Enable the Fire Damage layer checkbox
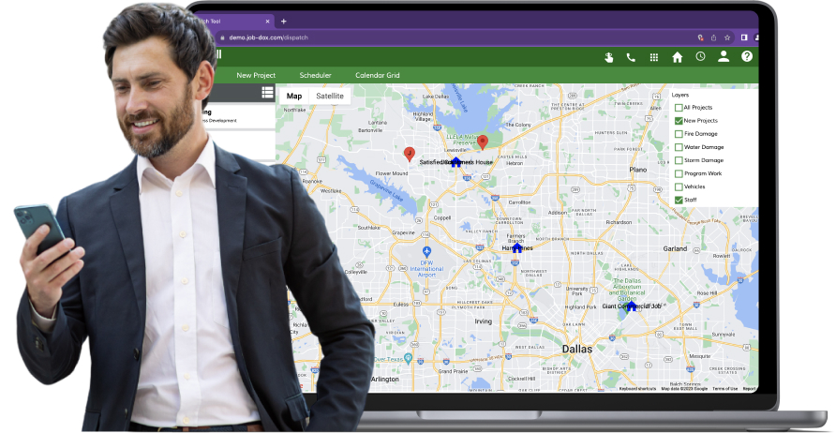 click(679, 134)
